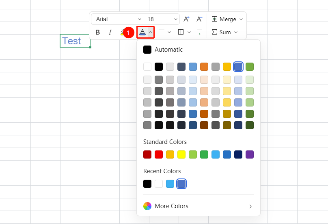This screenshot has height=224, width=328.
Task: Open More Colors submenu
Action: [x=199, y=206]
